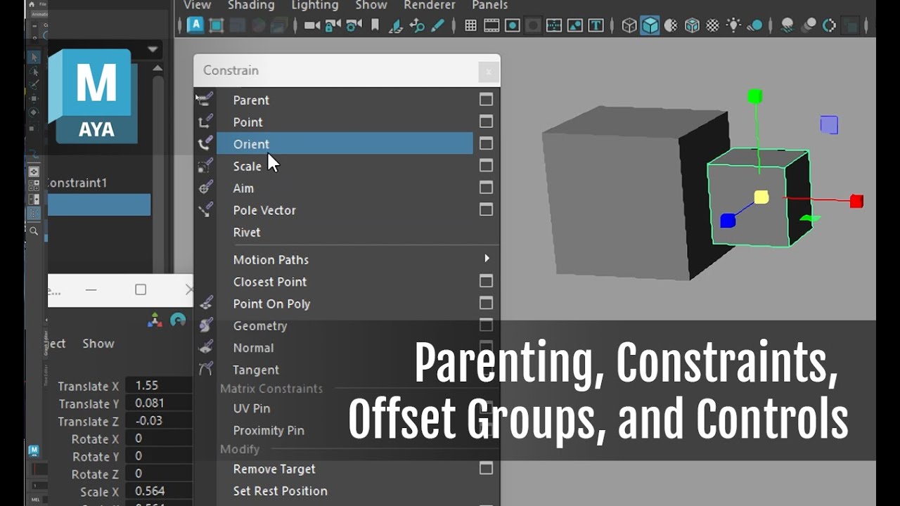The width and height of the screenshot is (900, 506).
Task: Click the search magnifier icon in left toolbox
Action: pyautogui.click(x=34, y=231)
